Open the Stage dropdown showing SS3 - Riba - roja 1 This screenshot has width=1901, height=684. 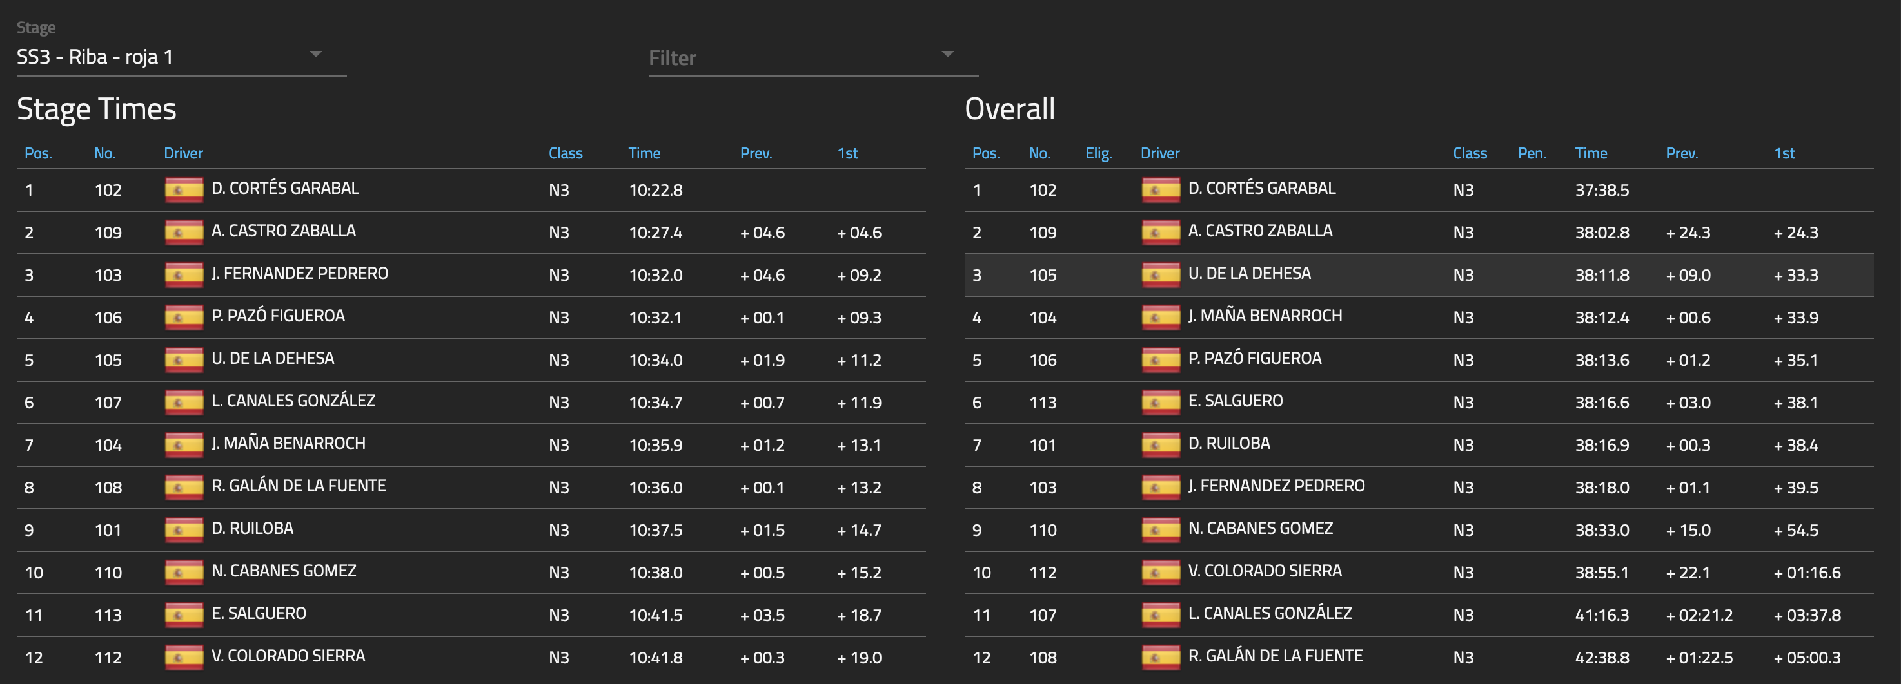[181, 56]
